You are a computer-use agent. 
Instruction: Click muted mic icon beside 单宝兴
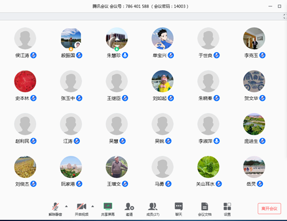[170, 55]
